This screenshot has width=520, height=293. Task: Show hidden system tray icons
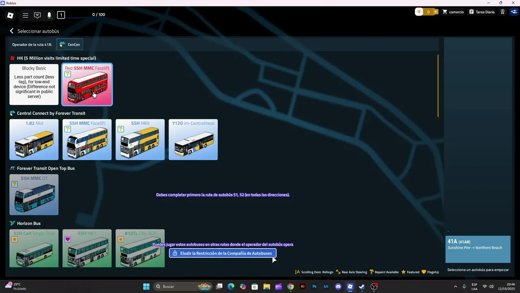455,286
